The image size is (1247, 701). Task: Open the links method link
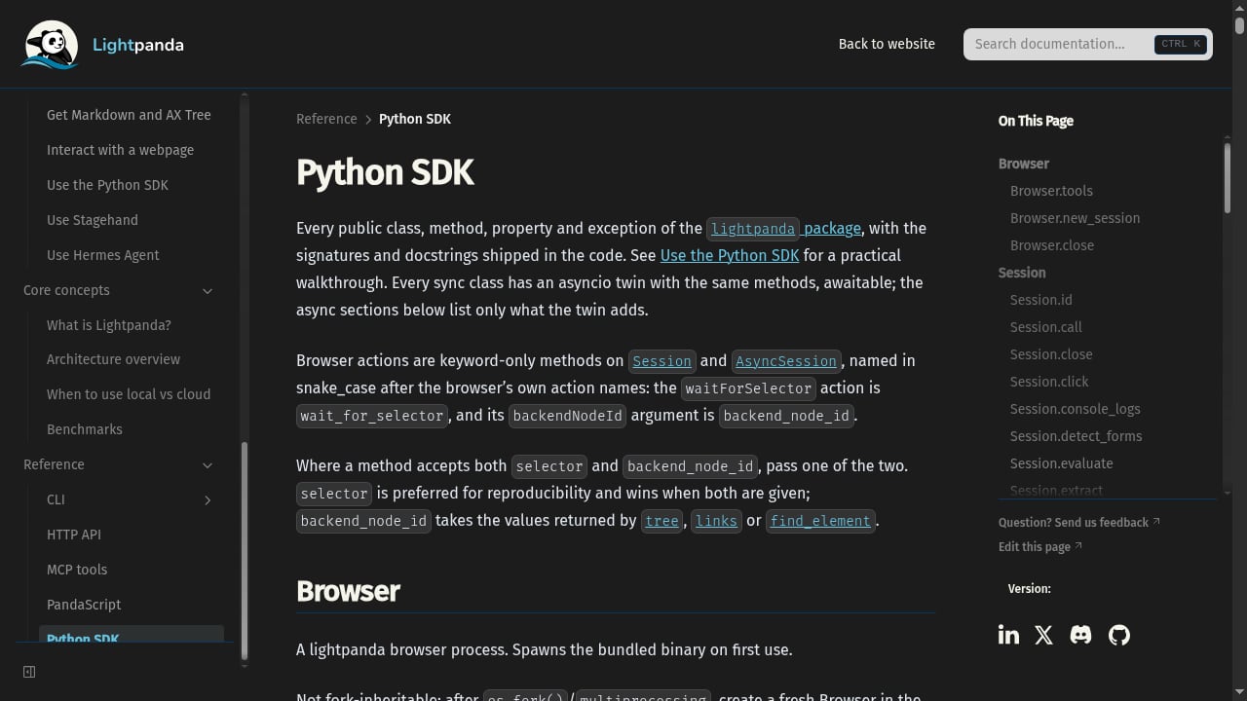click(716, 521)
